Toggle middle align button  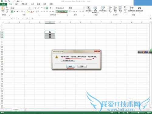pos(44,8)
